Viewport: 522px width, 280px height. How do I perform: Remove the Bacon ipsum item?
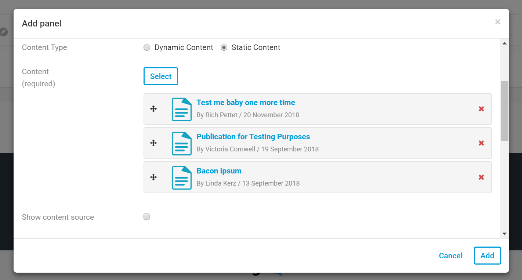point(481,177)
